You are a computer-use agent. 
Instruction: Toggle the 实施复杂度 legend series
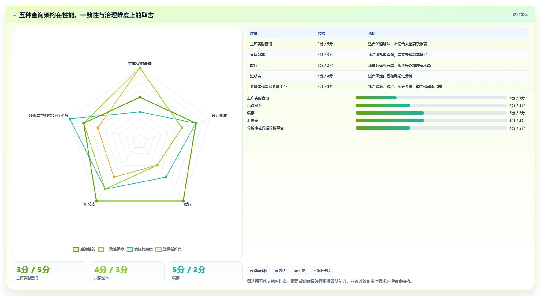coord(140,249)
